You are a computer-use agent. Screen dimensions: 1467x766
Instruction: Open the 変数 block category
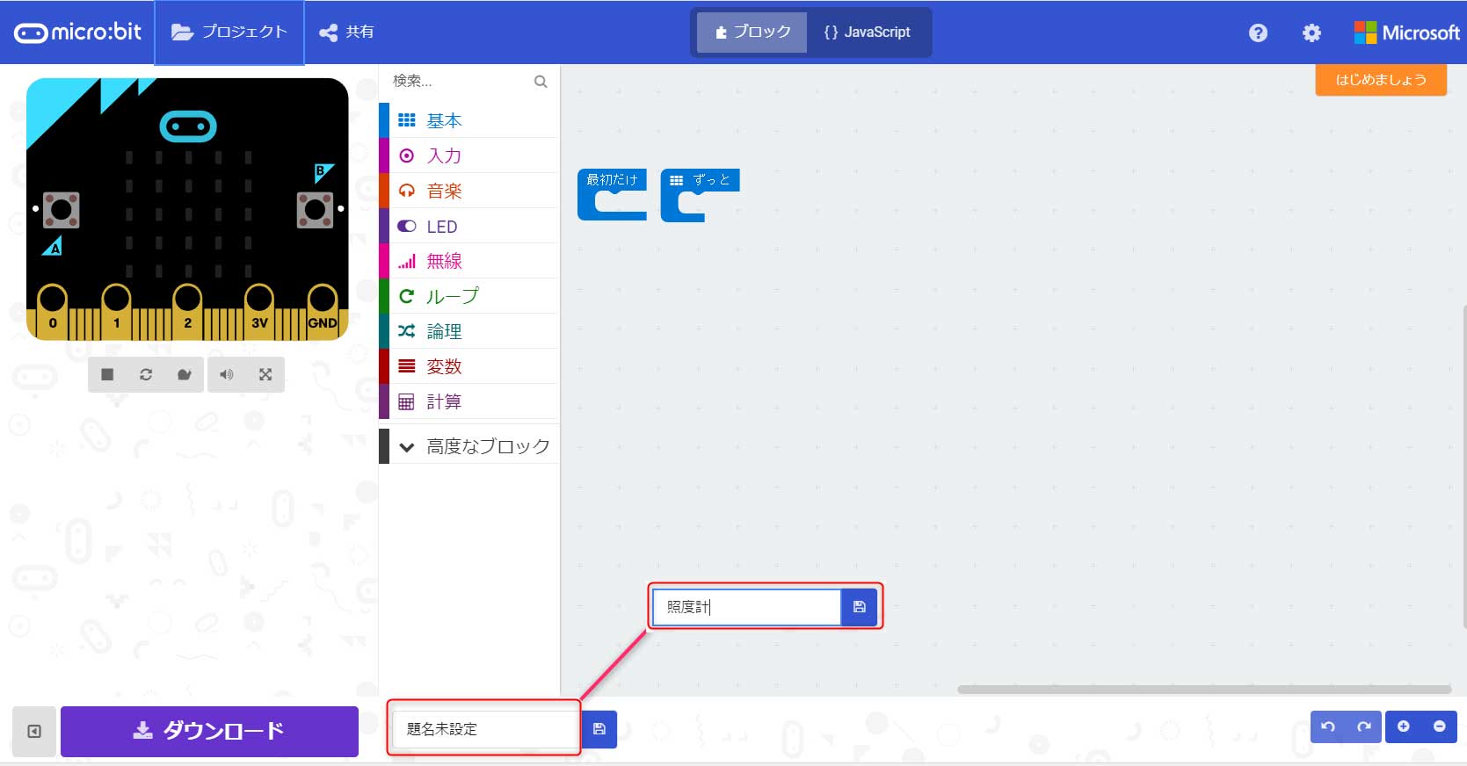pyautogui.click(x=469, y=366)
